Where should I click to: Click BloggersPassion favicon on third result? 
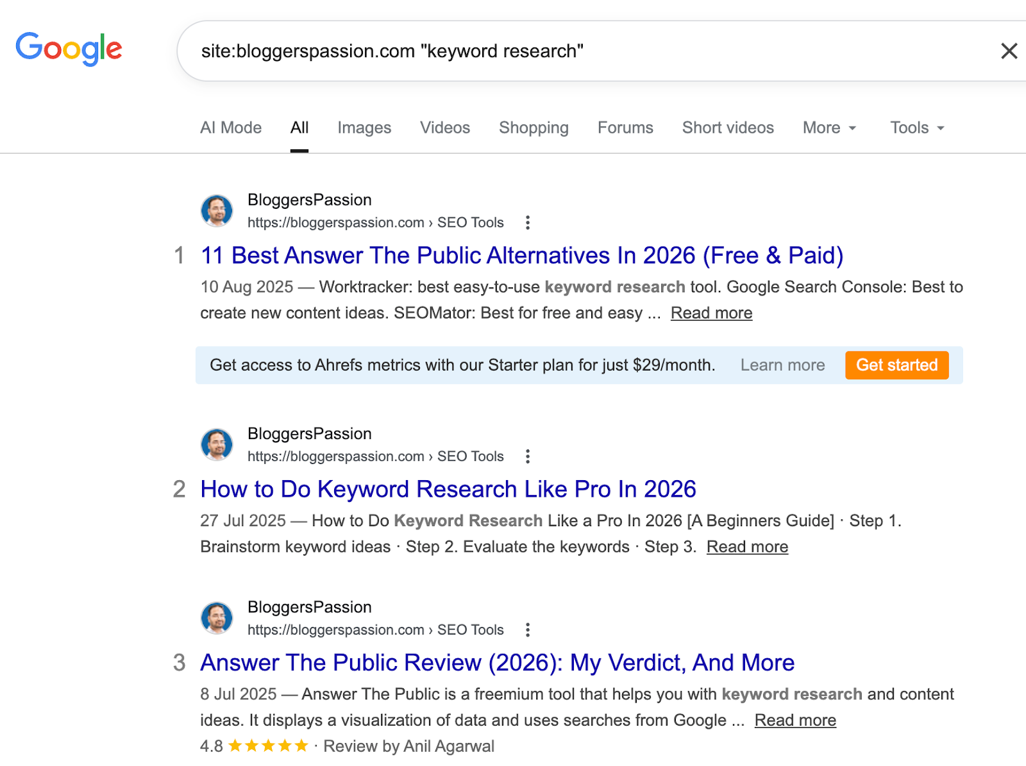tap(217, 618)
